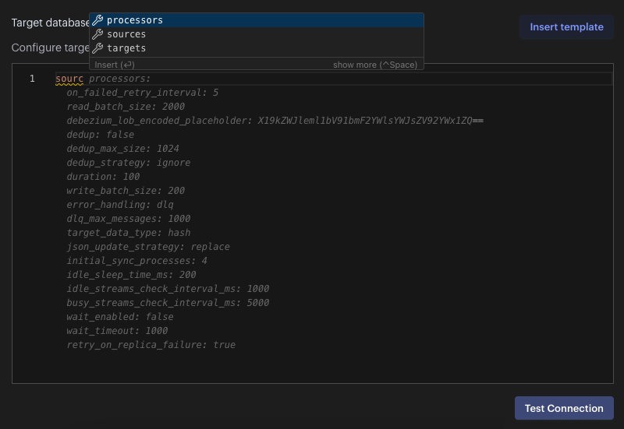Click the error_handling: dlq line
Image resolution: width=624 pixels, height=429 pixels.
point(120,205)
